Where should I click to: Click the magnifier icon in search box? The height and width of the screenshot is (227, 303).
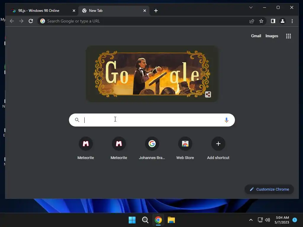77,120
